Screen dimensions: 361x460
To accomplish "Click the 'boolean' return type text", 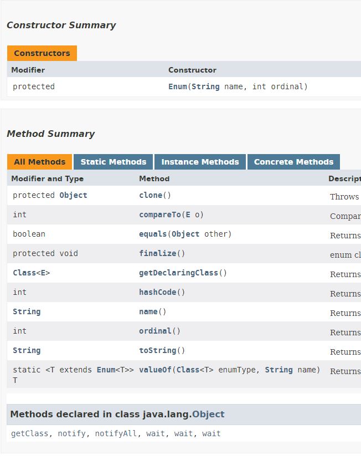I will (x=29, y=234).
